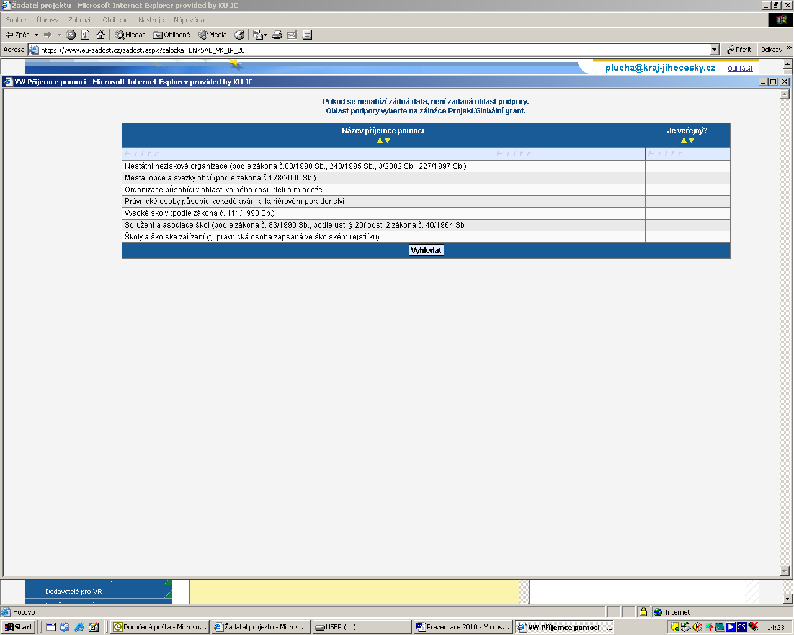Click the blocked red circle tray icon
Viewport: 794px width, 635px height.
tap(697, 627)
